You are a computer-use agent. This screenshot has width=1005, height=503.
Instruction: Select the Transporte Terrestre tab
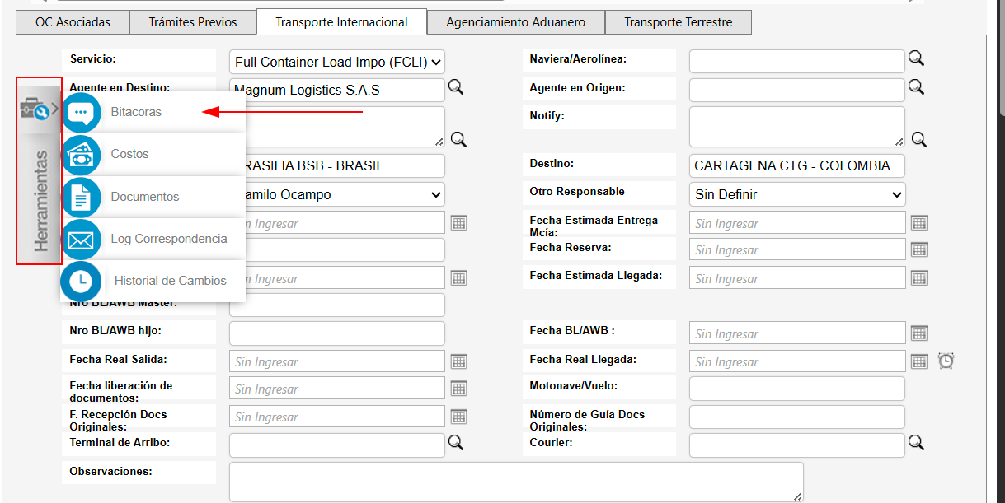tap(678, 22)
